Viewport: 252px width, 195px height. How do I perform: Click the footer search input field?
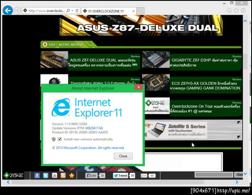pos(214,174)
